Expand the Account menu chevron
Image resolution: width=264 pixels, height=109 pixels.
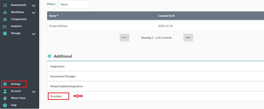(x=34, y=92)
